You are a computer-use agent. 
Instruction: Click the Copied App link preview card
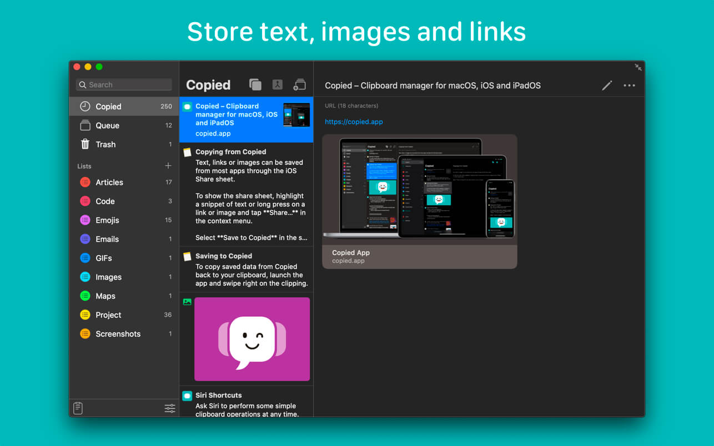coord(419,201)
